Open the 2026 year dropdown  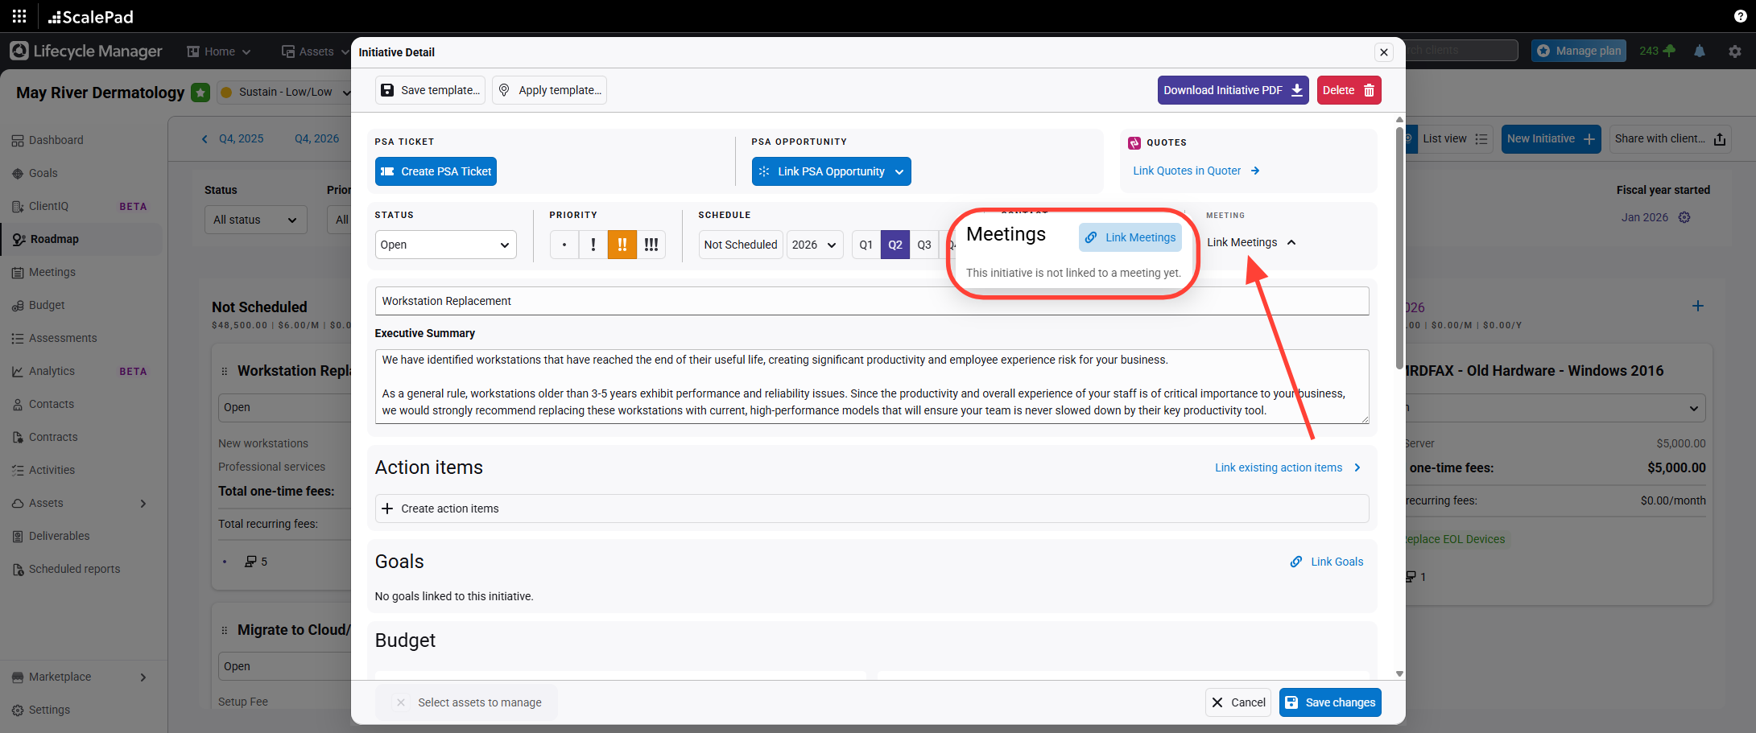coord(814,245)
